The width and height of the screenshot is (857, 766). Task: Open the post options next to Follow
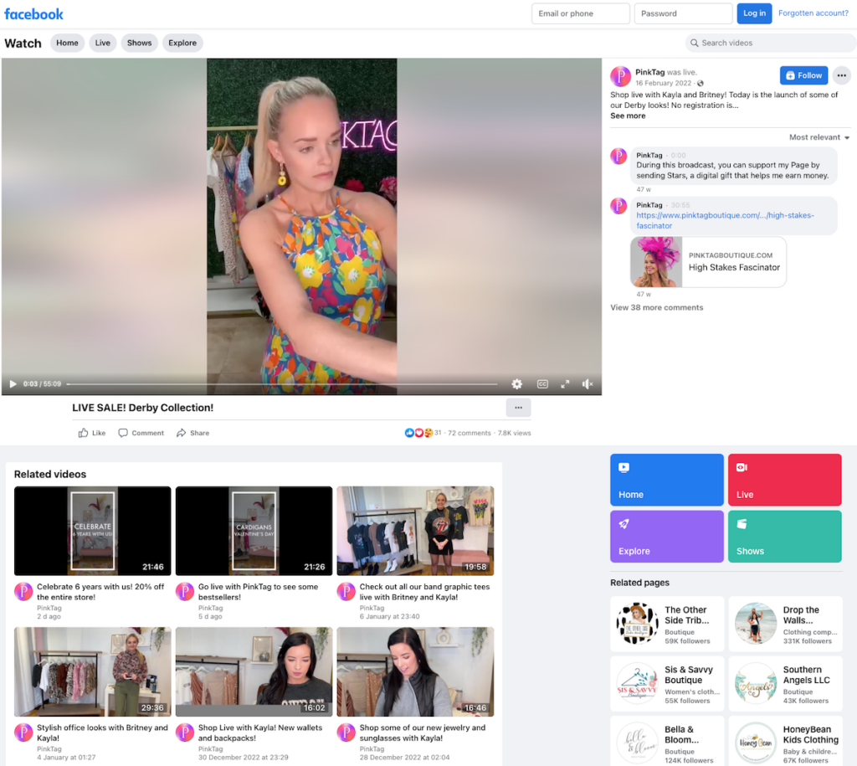coord(842,75)
